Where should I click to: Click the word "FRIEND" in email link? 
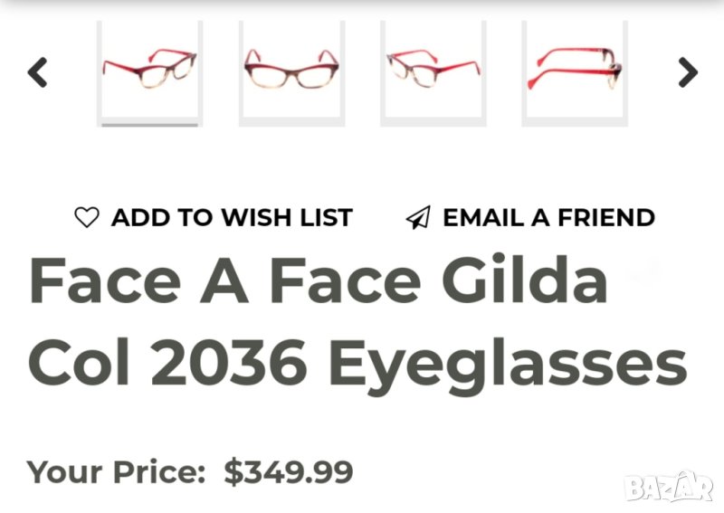(605, 218)
